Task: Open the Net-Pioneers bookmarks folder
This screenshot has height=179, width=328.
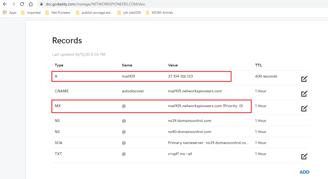Action: coord(58,12)
